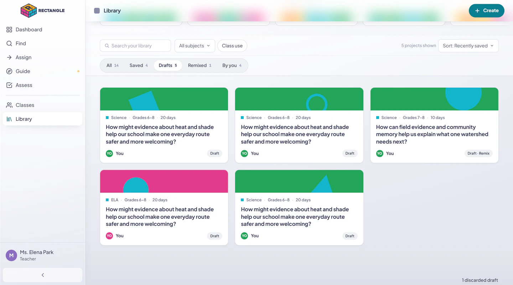
Task: Click the Find magnifier icon in sidebar
Action: 9,43
